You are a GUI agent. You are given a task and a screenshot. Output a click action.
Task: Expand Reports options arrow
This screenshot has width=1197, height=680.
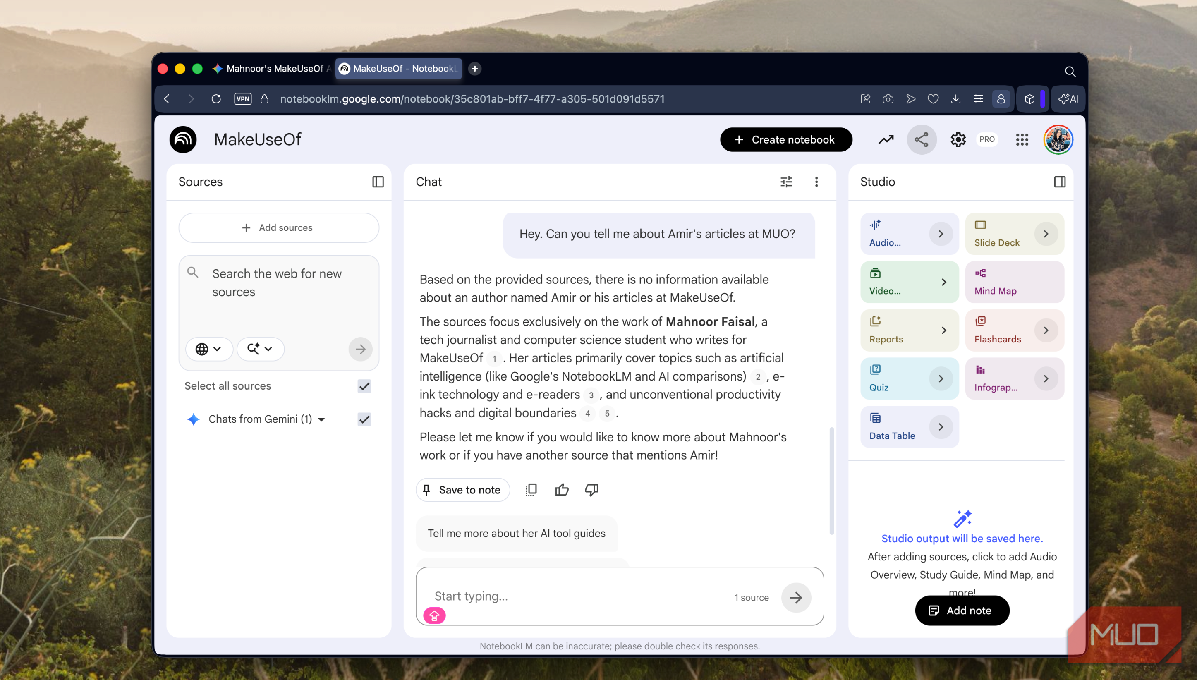(943, 330)
